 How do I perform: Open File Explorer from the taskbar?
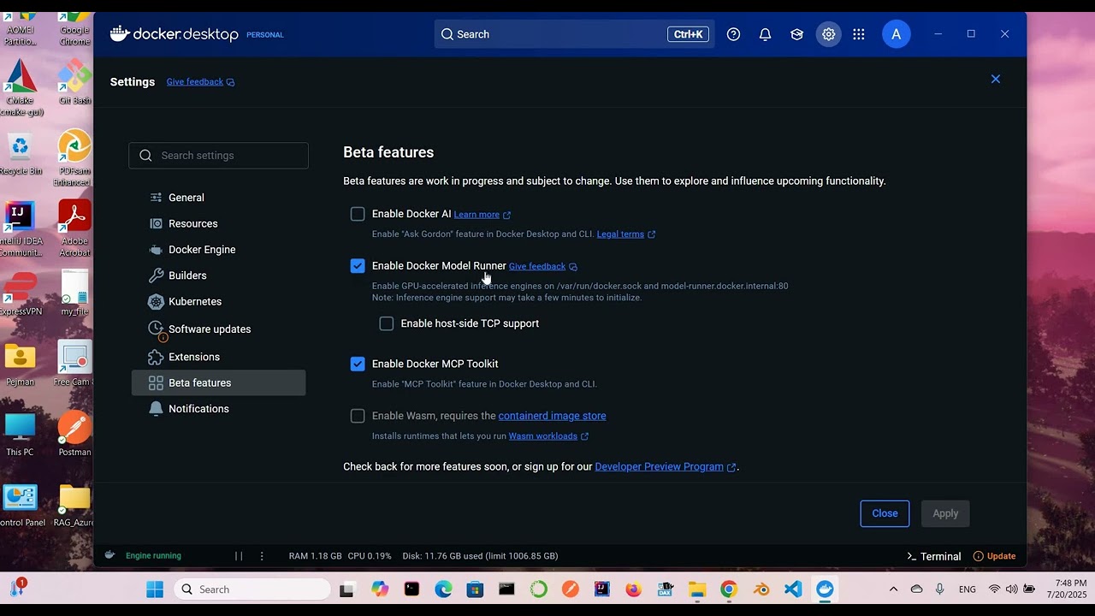click(697, 589)
